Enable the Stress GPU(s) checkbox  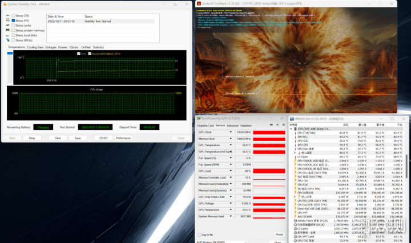coord(13,40)
